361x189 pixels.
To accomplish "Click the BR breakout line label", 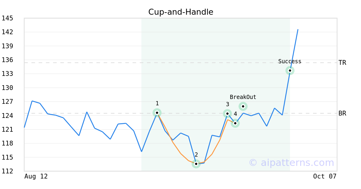I will (x=342, y=113).
